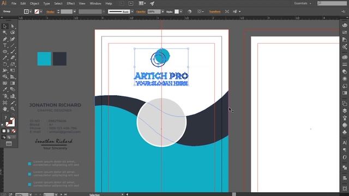Activate the Type tool
This screenshot has width=349, height=196.
(x=5, y=45)
